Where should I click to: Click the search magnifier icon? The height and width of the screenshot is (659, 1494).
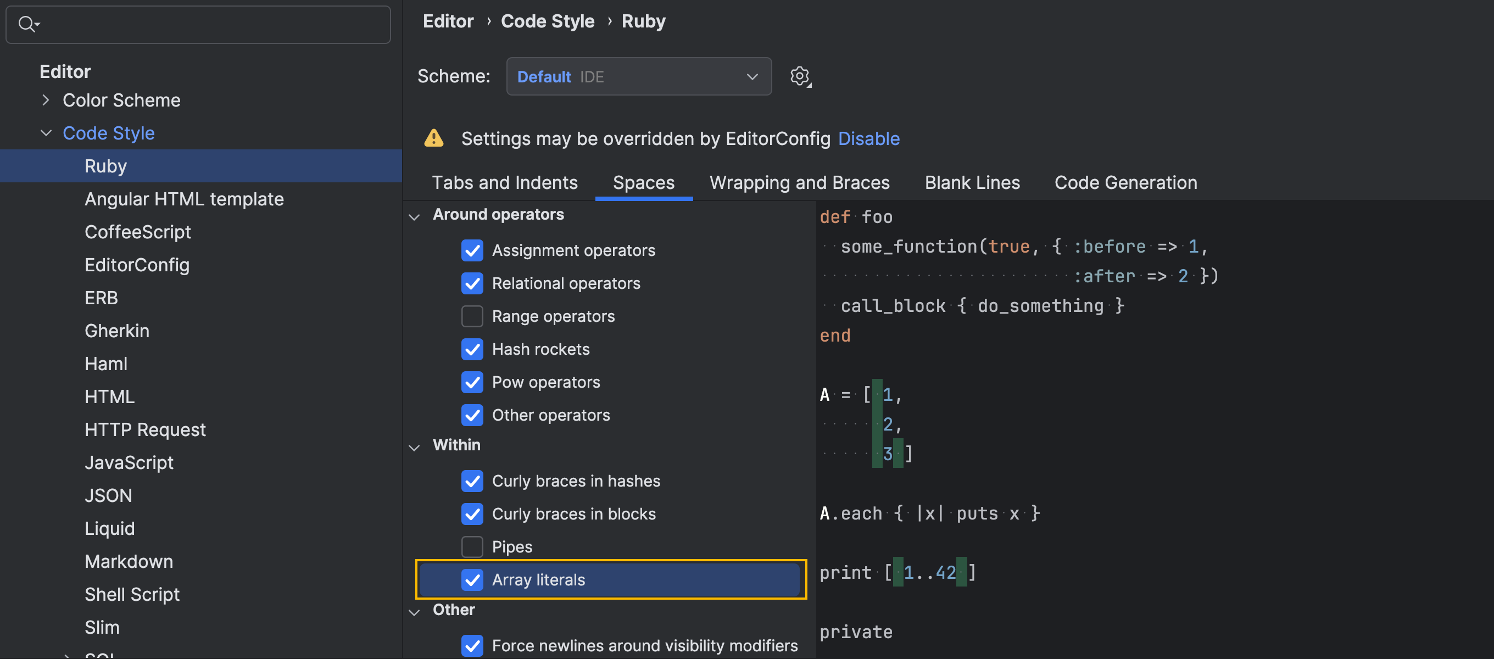coord(27,24)
